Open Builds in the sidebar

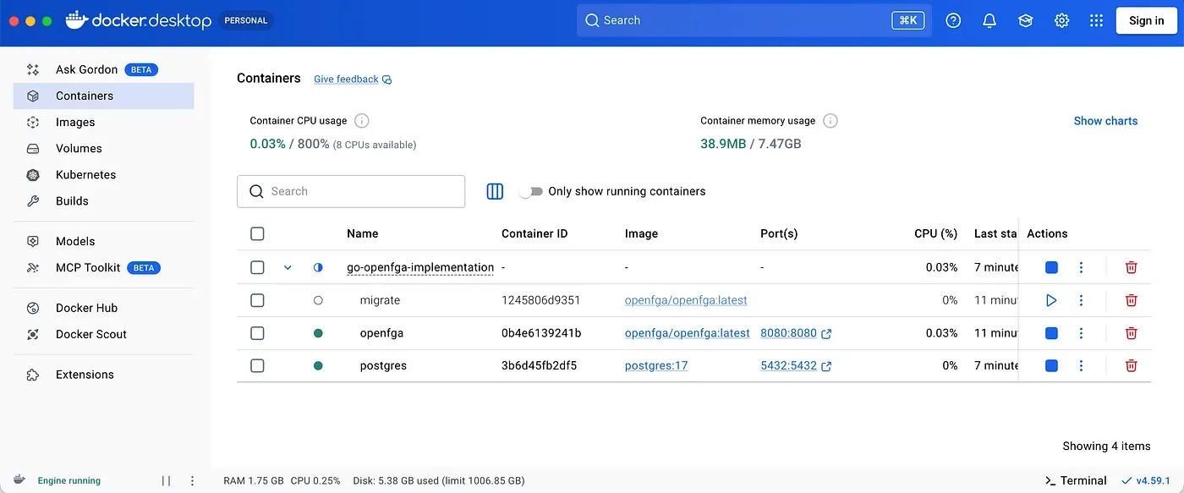click(x=103, y=200)
